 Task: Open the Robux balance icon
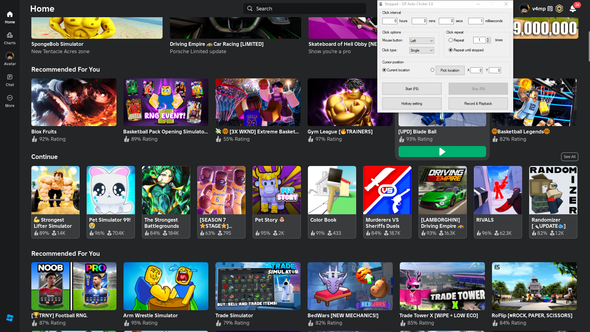pyautogui.click(x=559, y=9)
